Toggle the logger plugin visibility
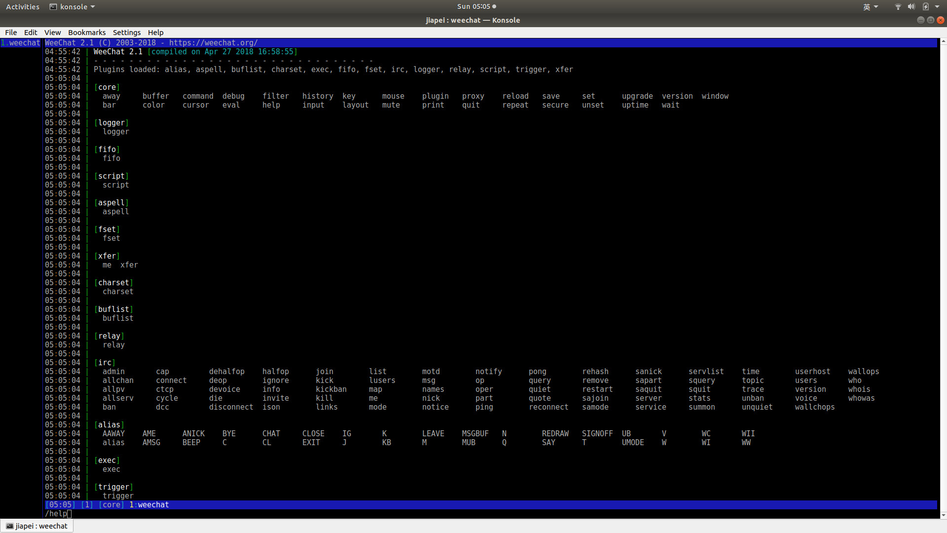The image size is (947, 533). (110, 122)
